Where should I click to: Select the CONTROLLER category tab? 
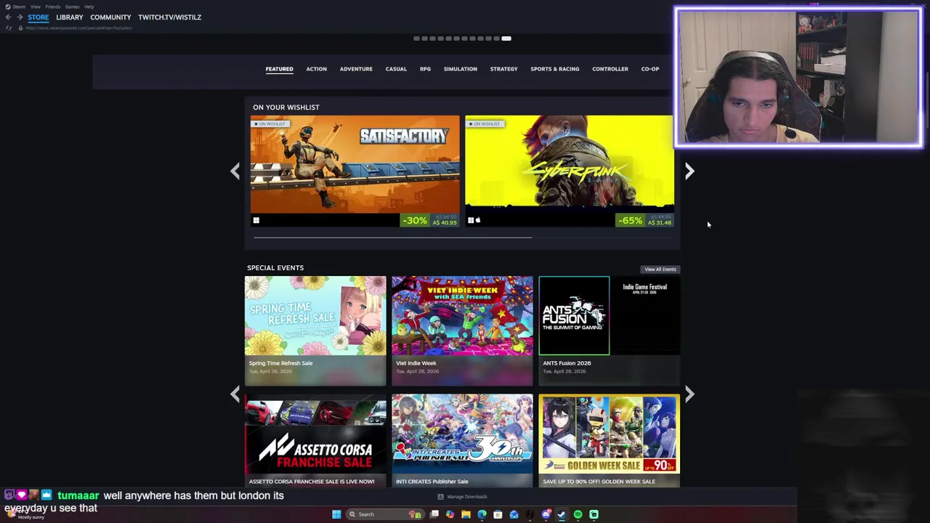click(610, 69)
